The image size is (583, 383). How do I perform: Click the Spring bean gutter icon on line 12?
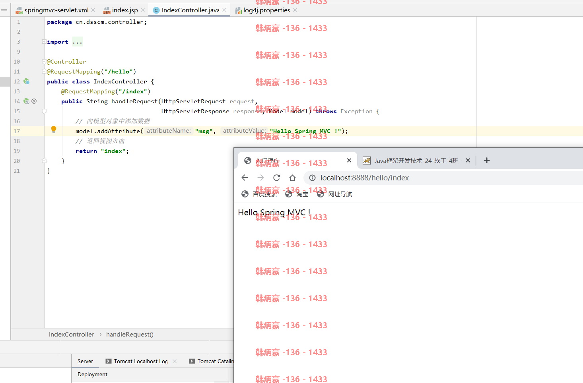pyautogui.click(x=26, y=81)
